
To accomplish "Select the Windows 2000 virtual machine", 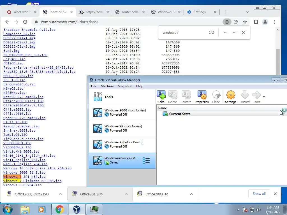I will (x=122, y=113).
